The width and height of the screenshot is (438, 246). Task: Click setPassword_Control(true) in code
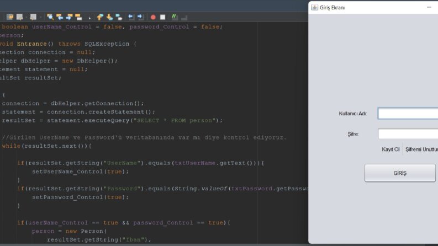(x=80, y=197)
